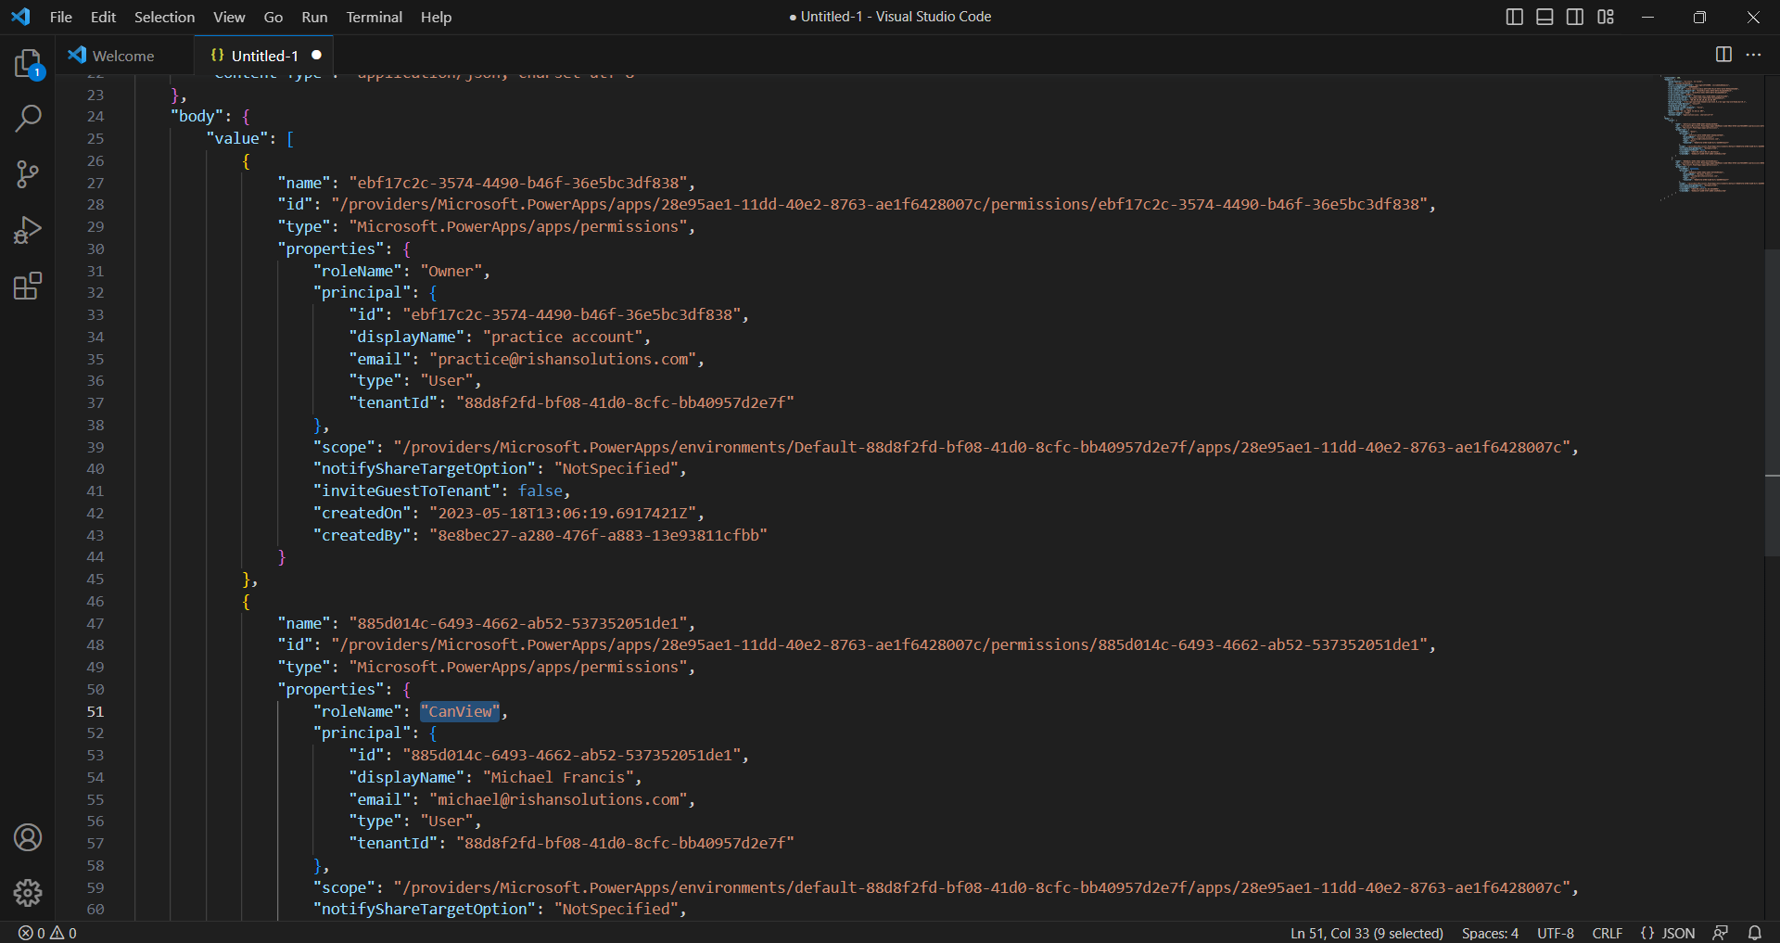Open the Accounts menu icon

tap(28, 837)
